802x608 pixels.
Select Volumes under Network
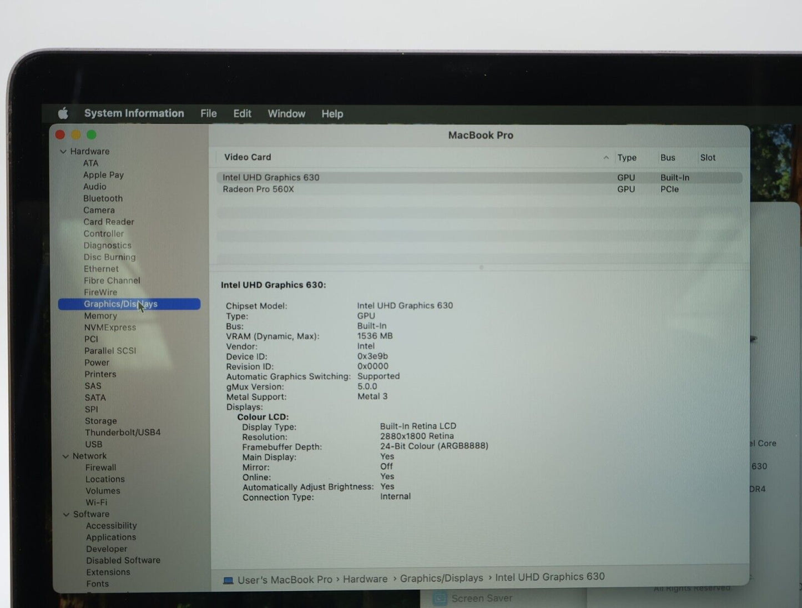tap(103, 491)
